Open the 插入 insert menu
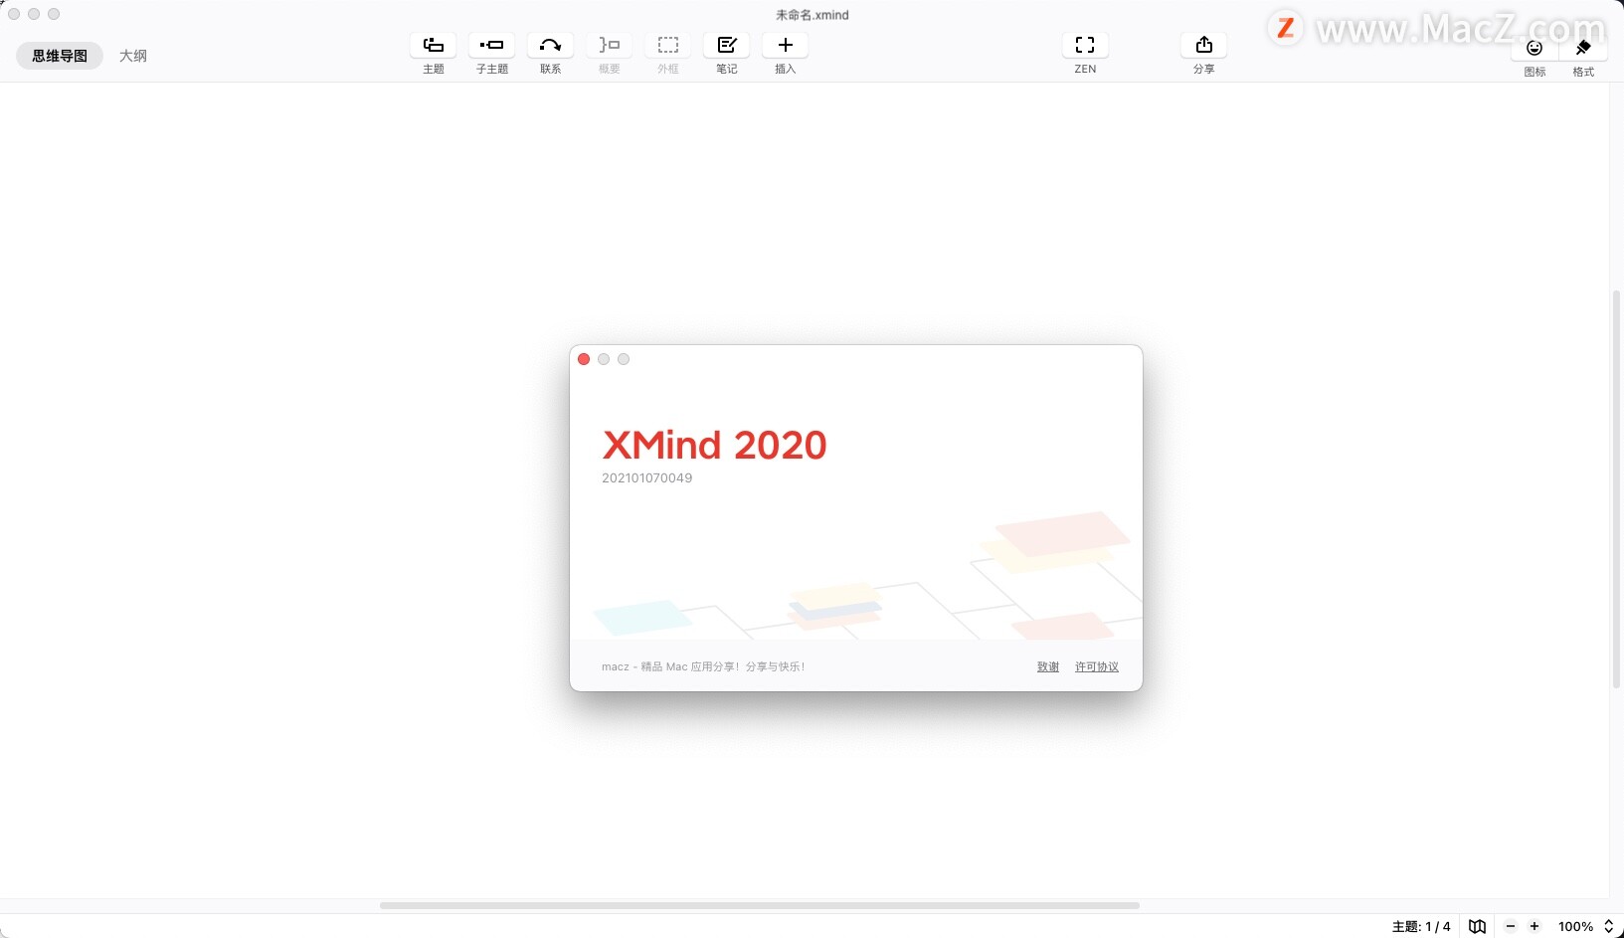The image size is (1624, 938). pyautogui.click(x=786, y=45)
